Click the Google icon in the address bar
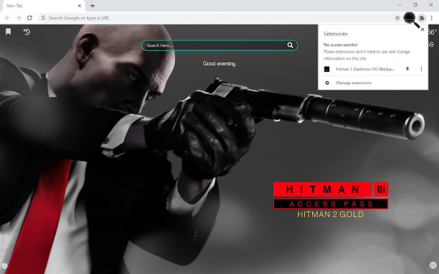This screenshot has width=439, height=274. [43, 18]
